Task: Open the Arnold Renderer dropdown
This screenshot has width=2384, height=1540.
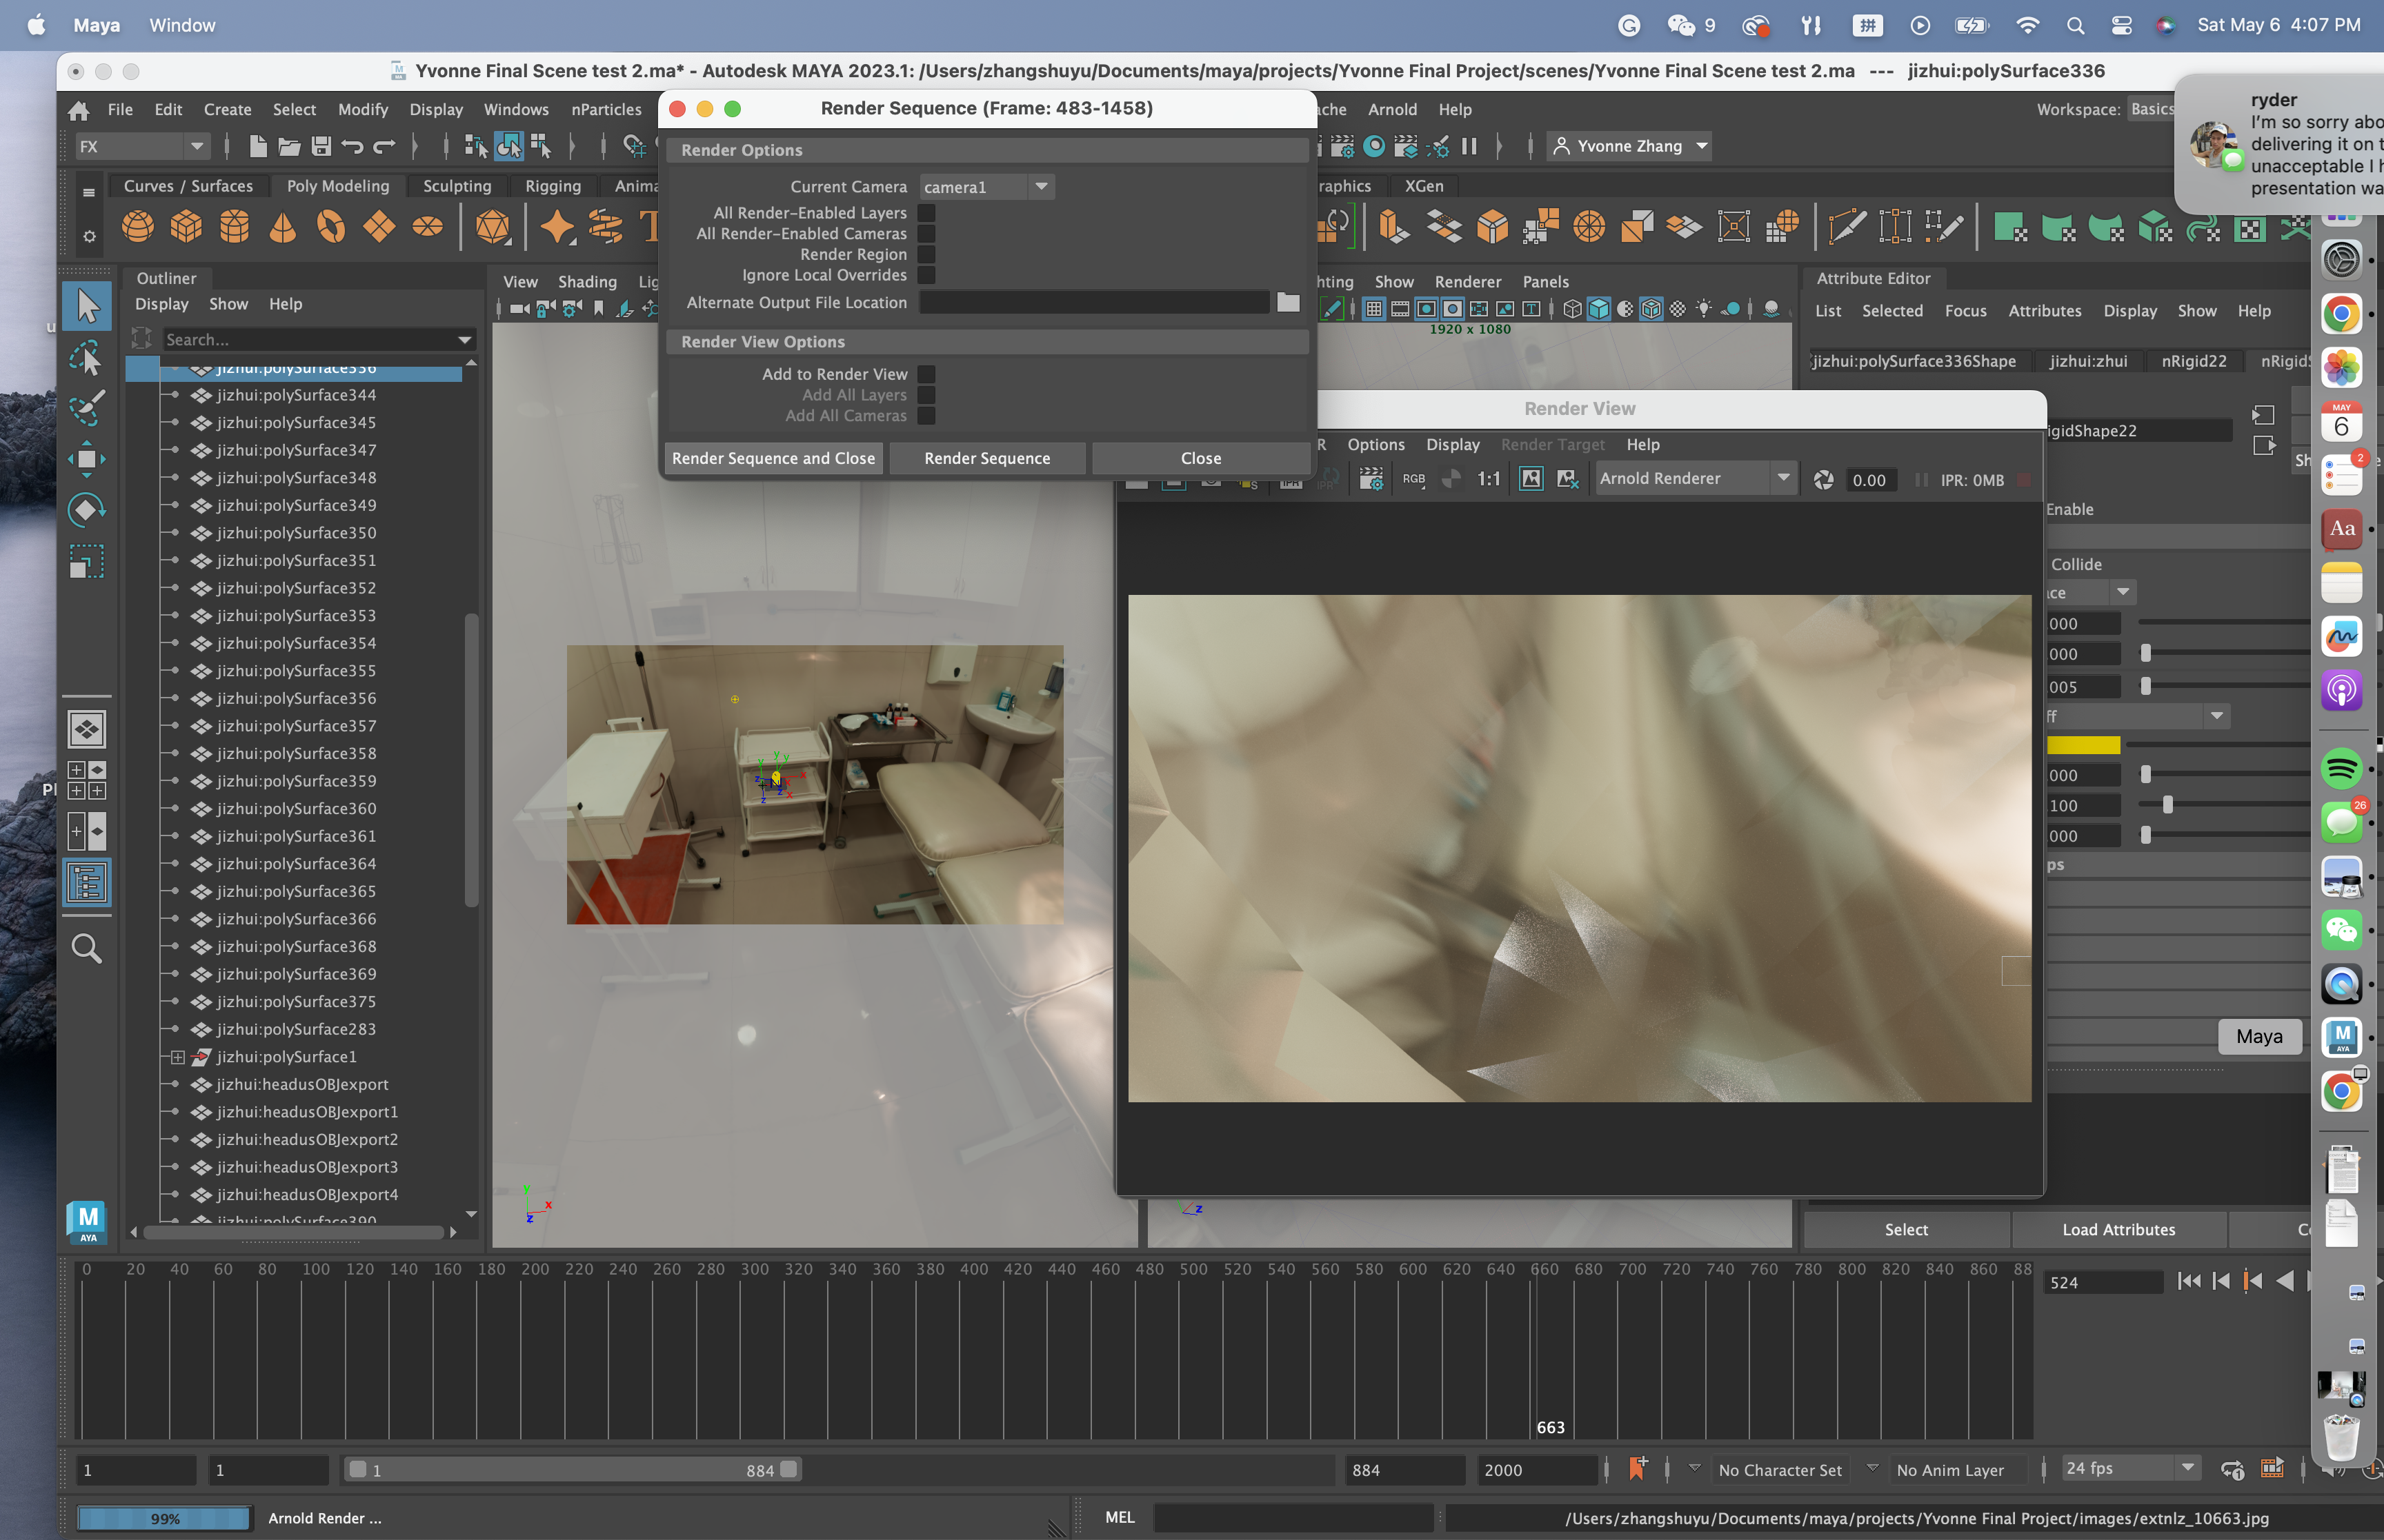Action: [x=1696, y=479]
